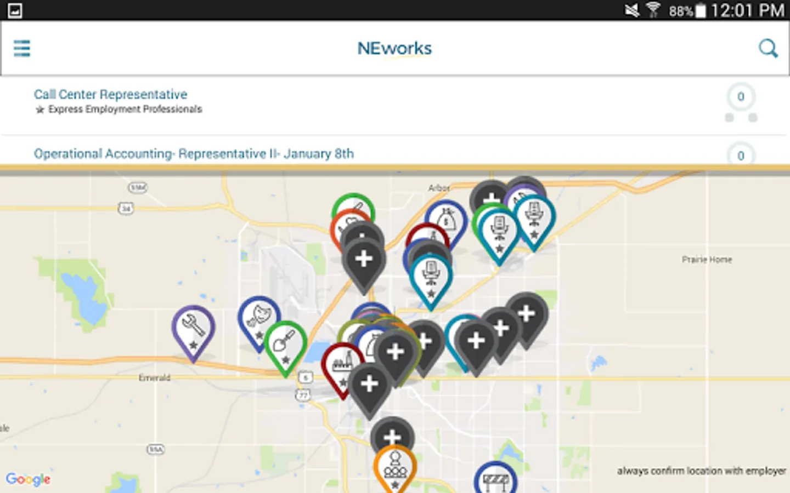Viewport: 790px width, 493px height.
Task: Expand plus cluster marker beside the factory marker
Action: click(369, 390)
